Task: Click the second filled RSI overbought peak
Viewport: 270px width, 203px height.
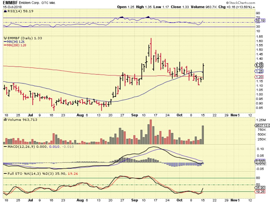Action: point(148,17)
